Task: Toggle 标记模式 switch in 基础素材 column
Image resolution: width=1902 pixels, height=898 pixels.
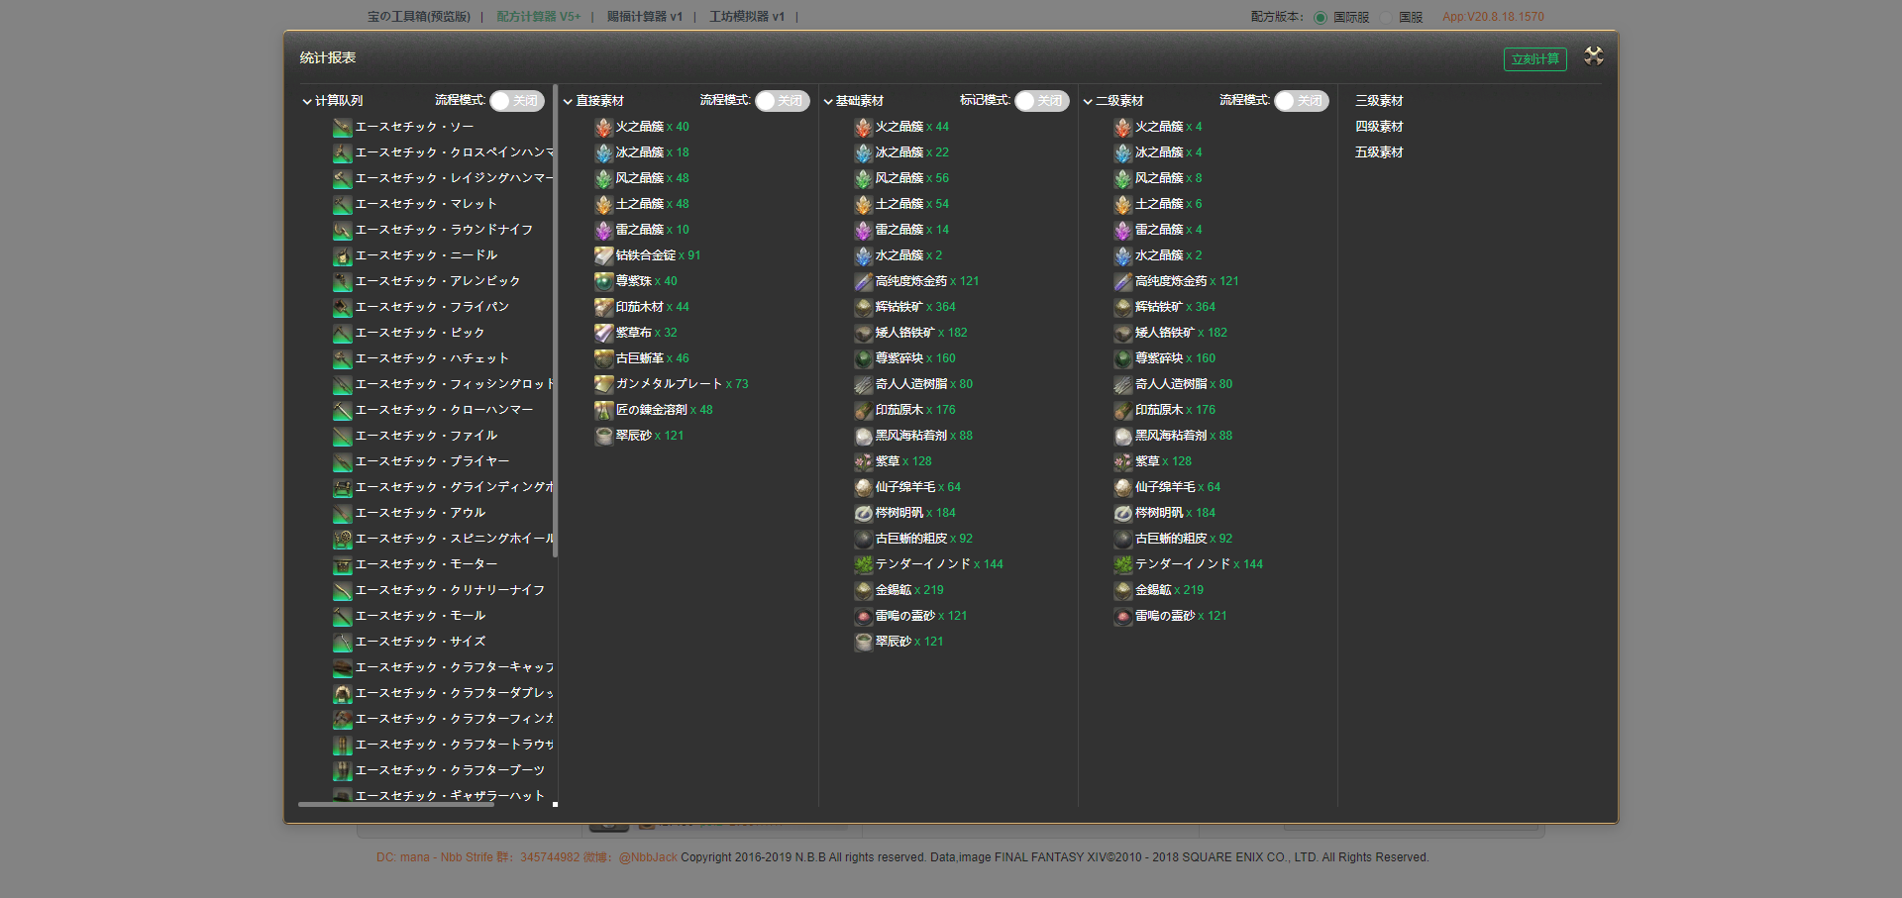Action: pyautogui.click(x=1041, y=101)
